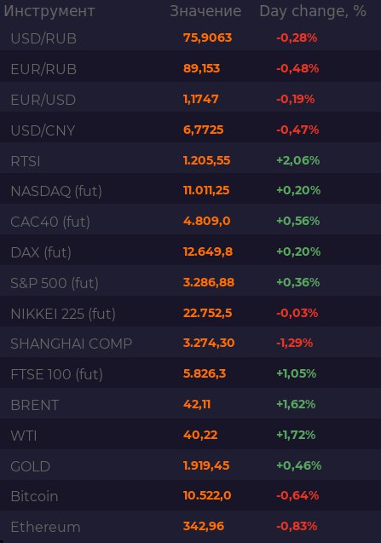Screen dimensions: 381x543
Task: Click the GOLD instrument label
Action: (x=31, y=466)
